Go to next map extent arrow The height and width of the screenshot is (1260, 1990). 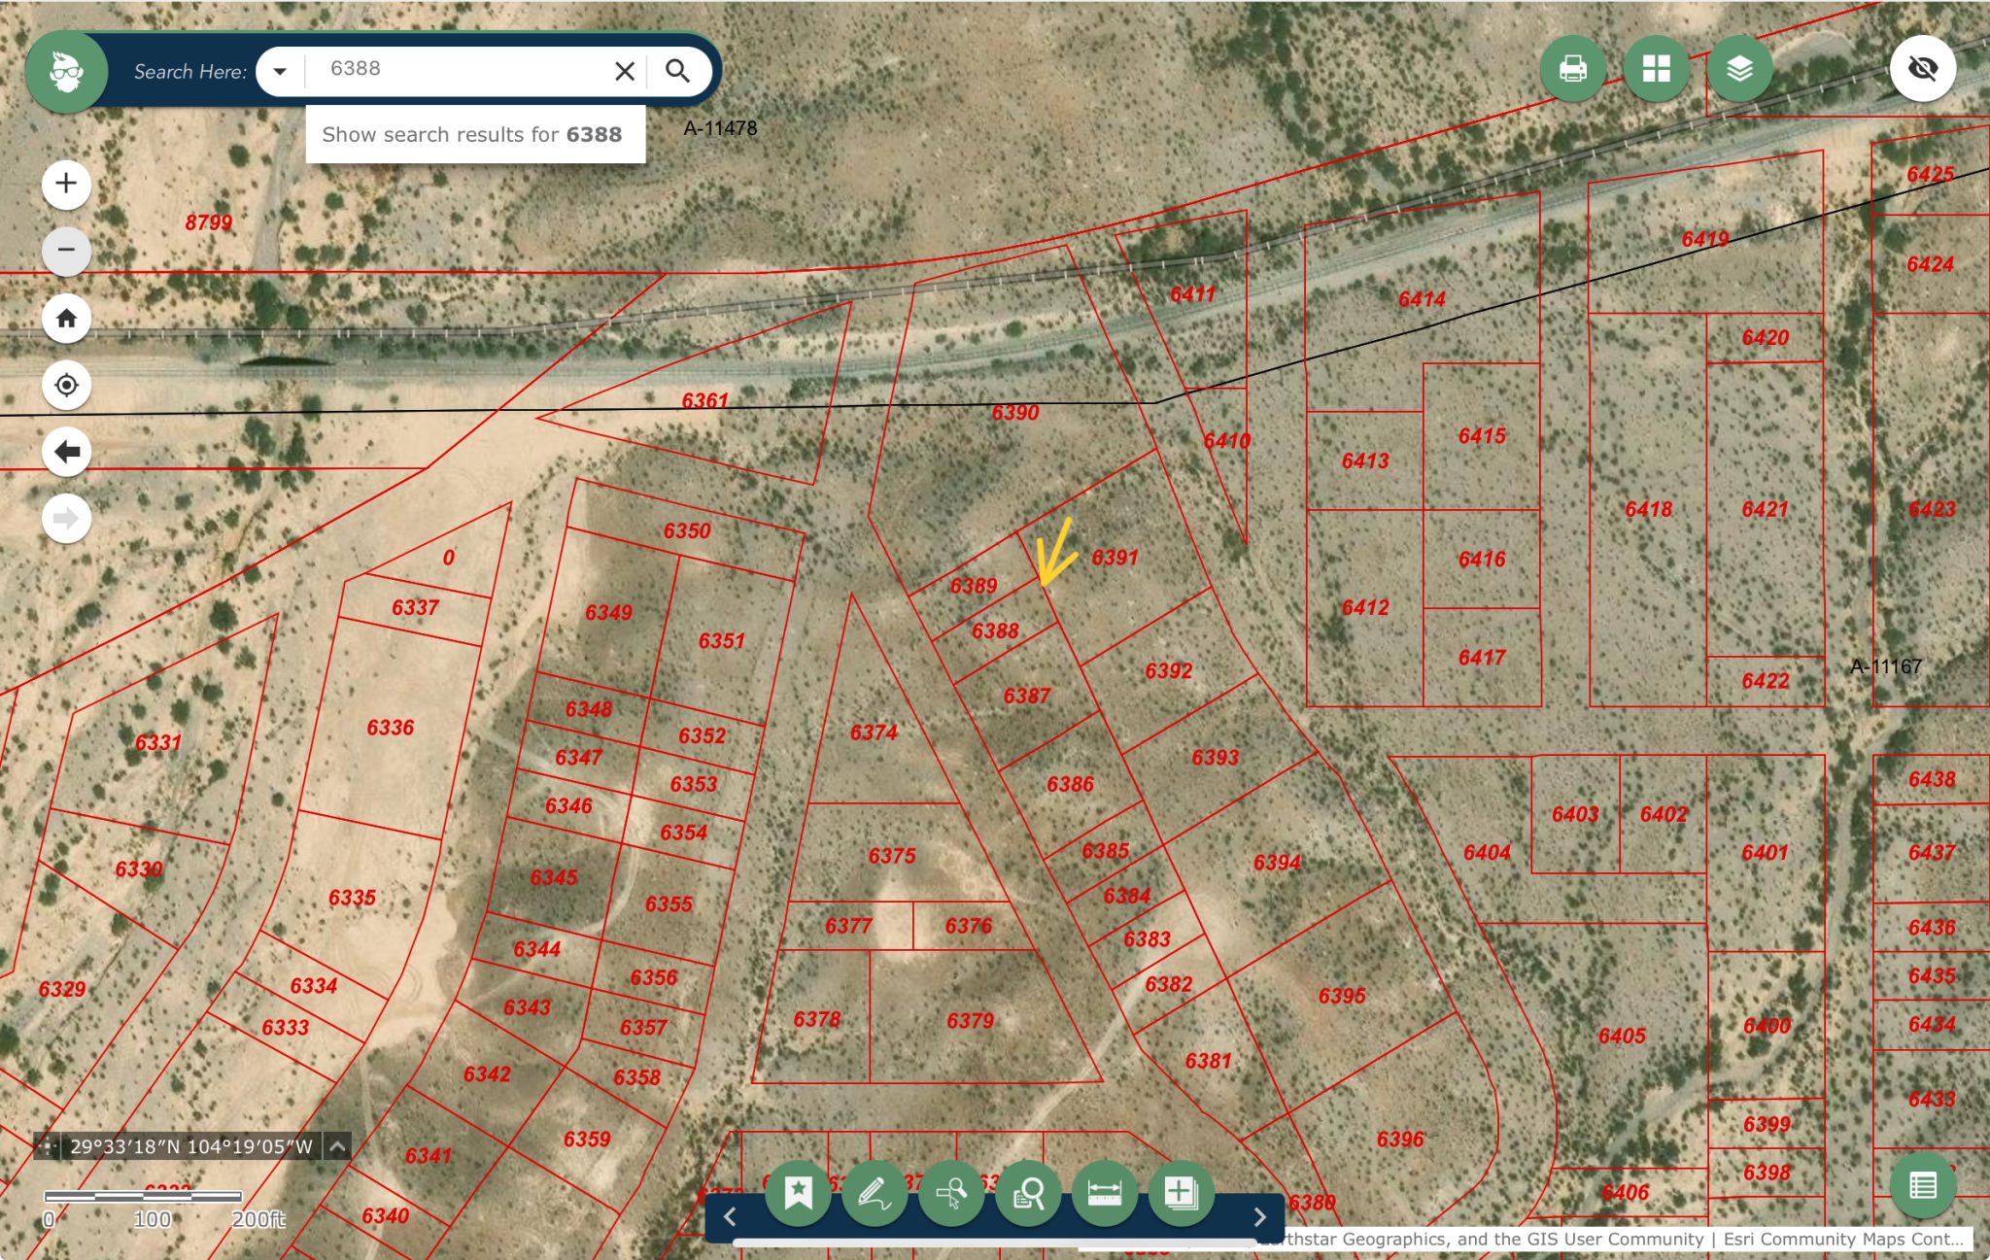pos(66,519)
